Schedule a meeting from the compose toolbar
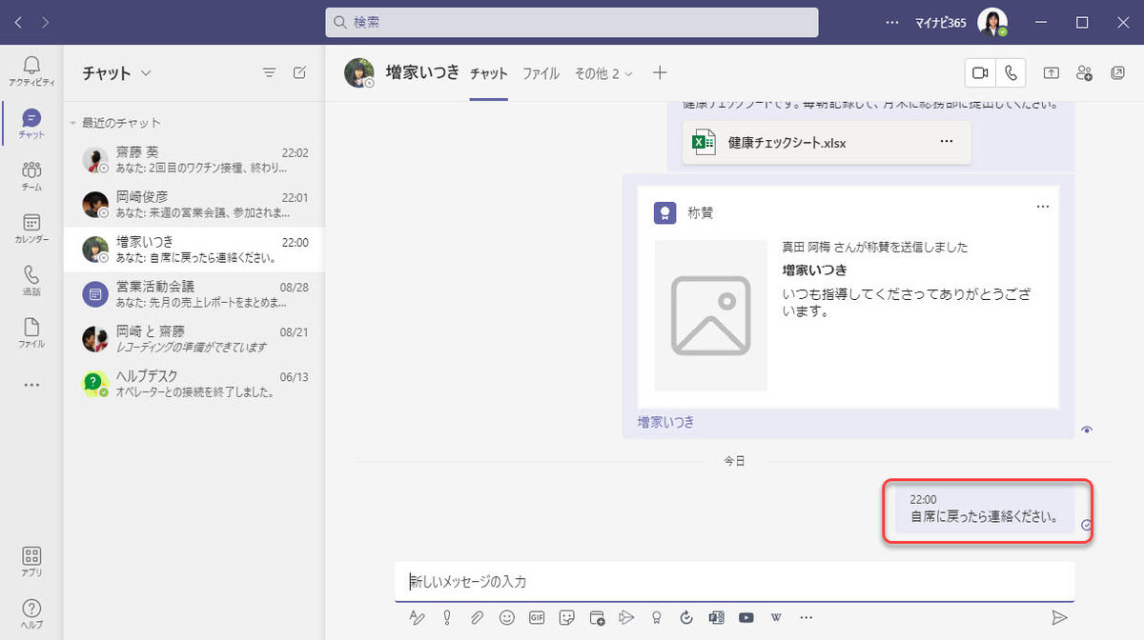 pyautogui.click(x=597, y=617)
